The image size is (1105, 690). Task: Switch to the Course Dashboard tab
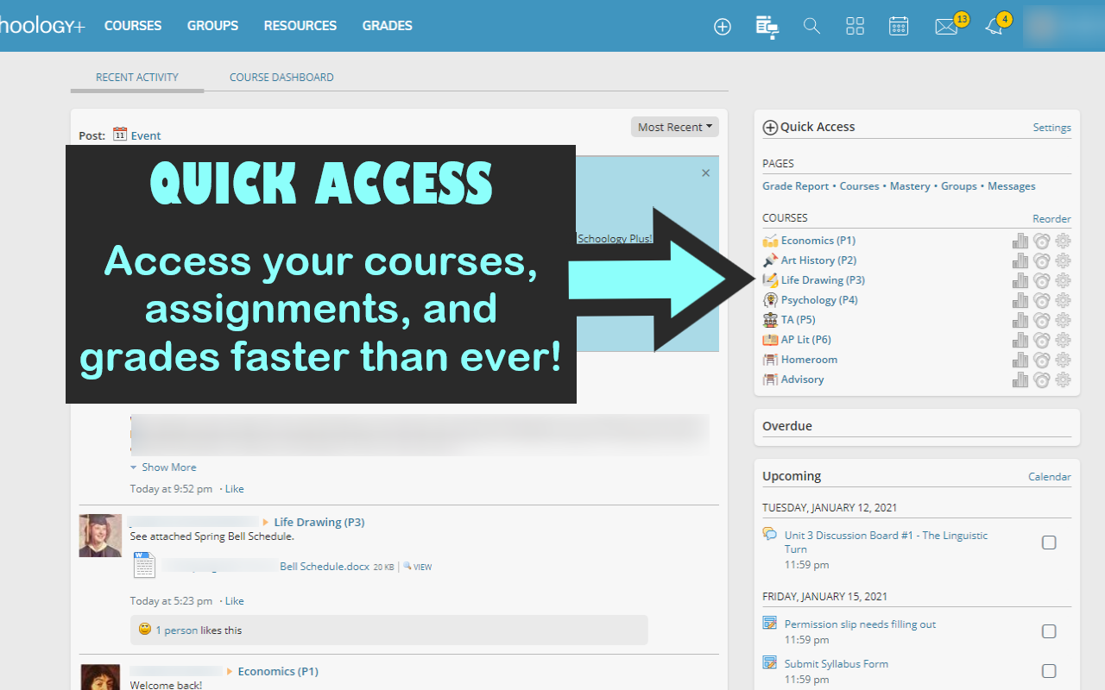[x=281, y=77]
